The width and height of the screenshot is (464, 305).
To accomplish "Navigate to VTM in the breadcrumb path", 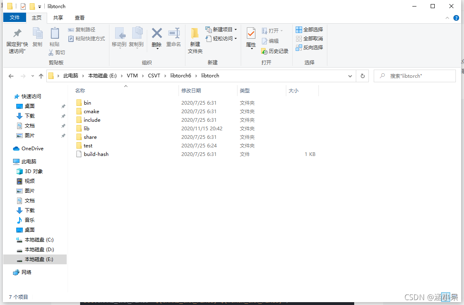I will point(132,75).
